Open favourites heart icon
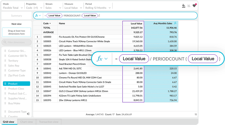This screenshot has height=125, width=225. pyautogui.click(x=194, y=6)
